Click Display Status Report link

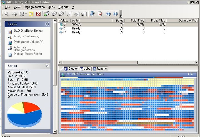coord(28,54)
